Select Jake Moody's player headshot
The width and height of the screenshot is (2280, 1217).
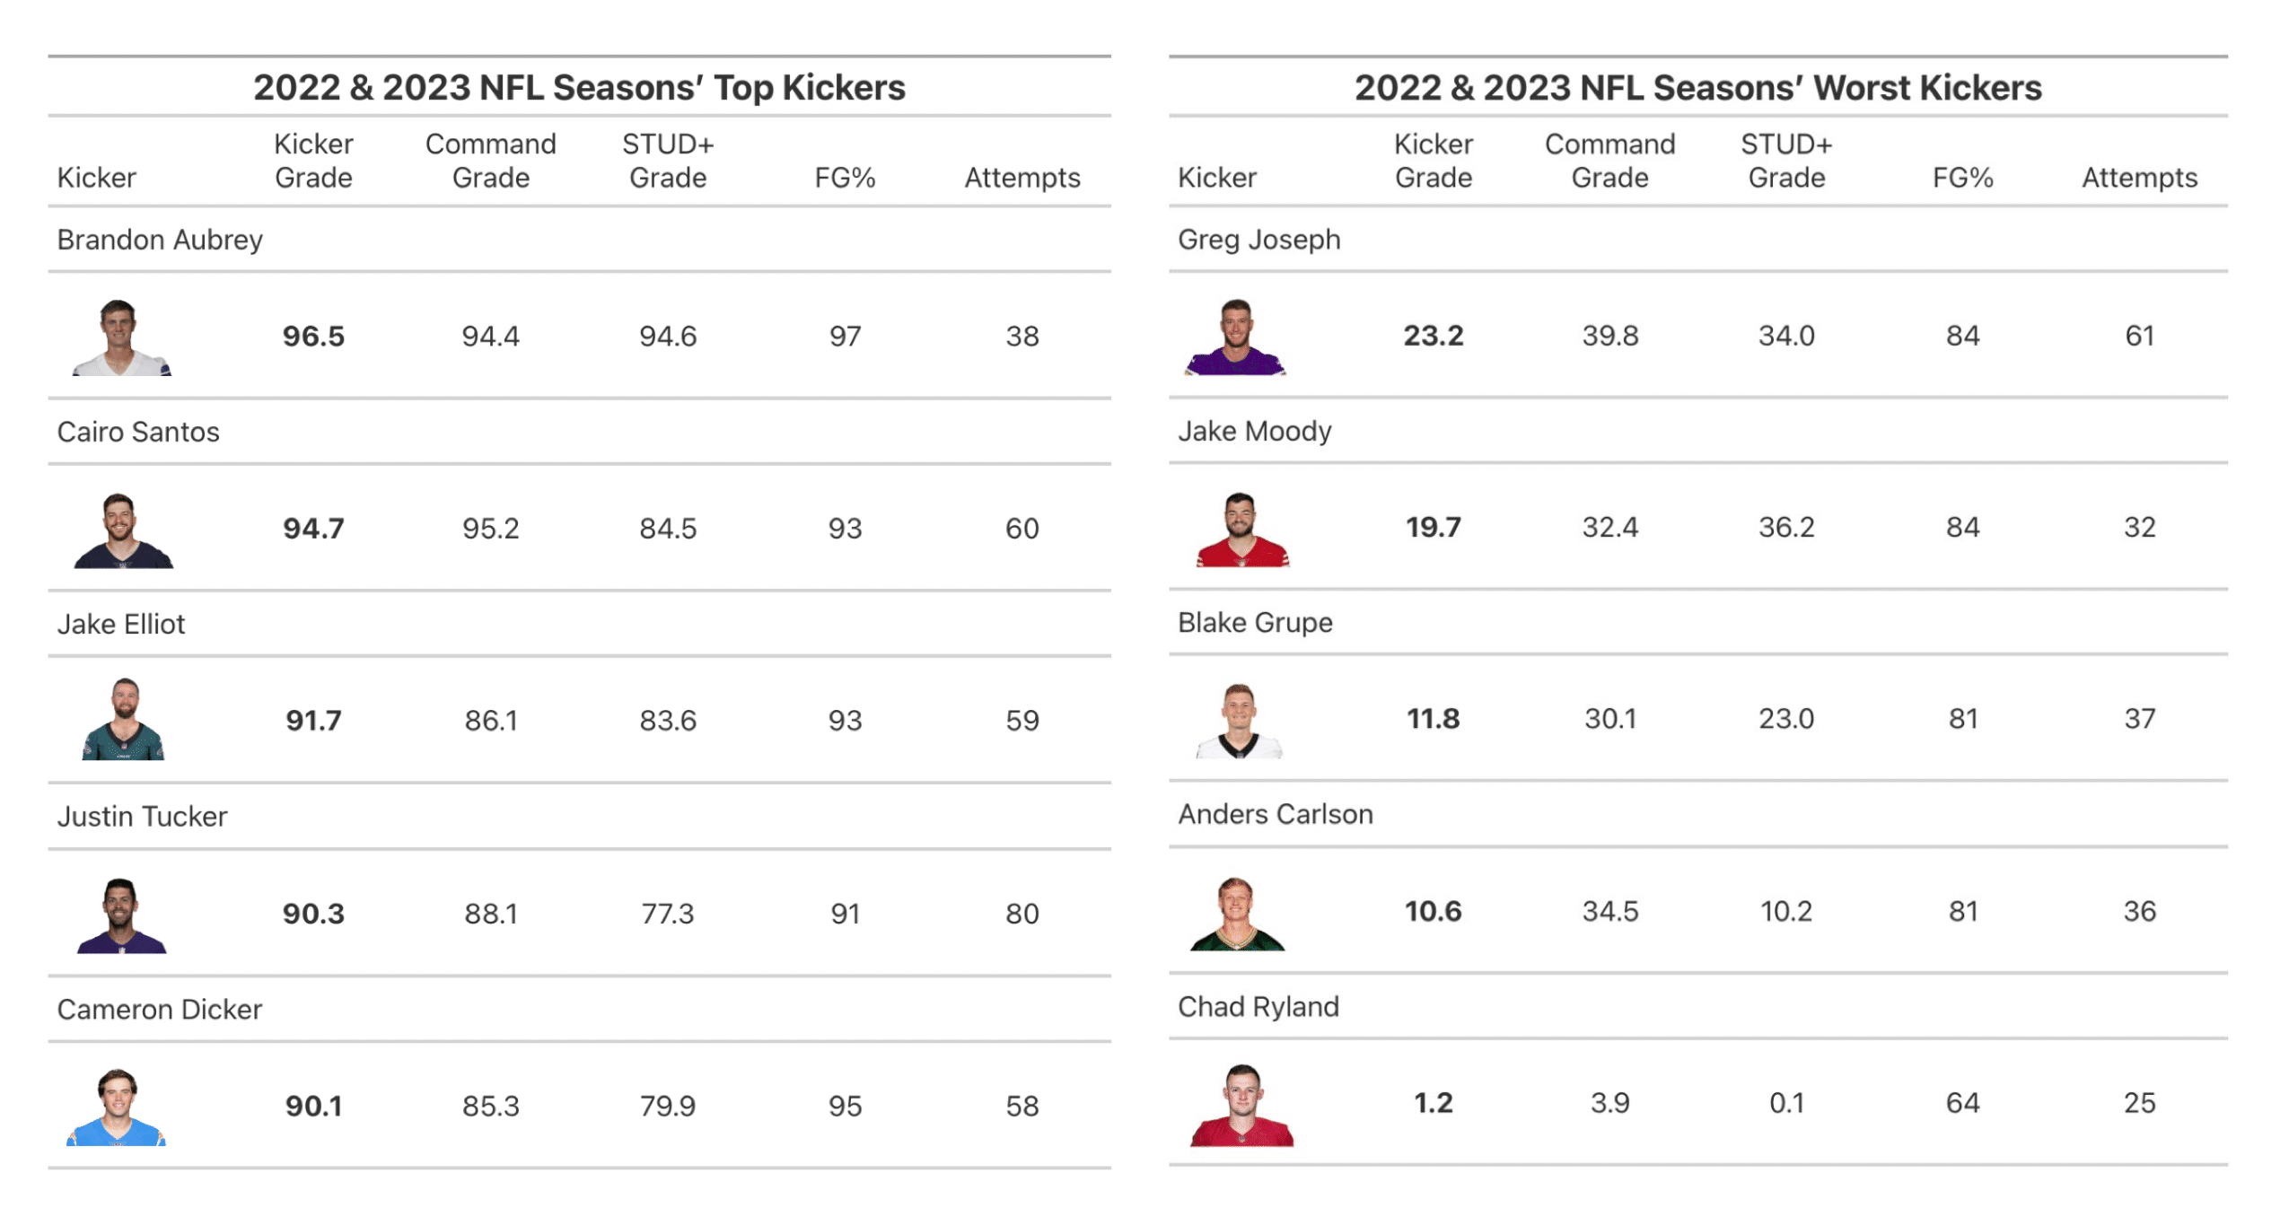click(x=1241, y=529)
